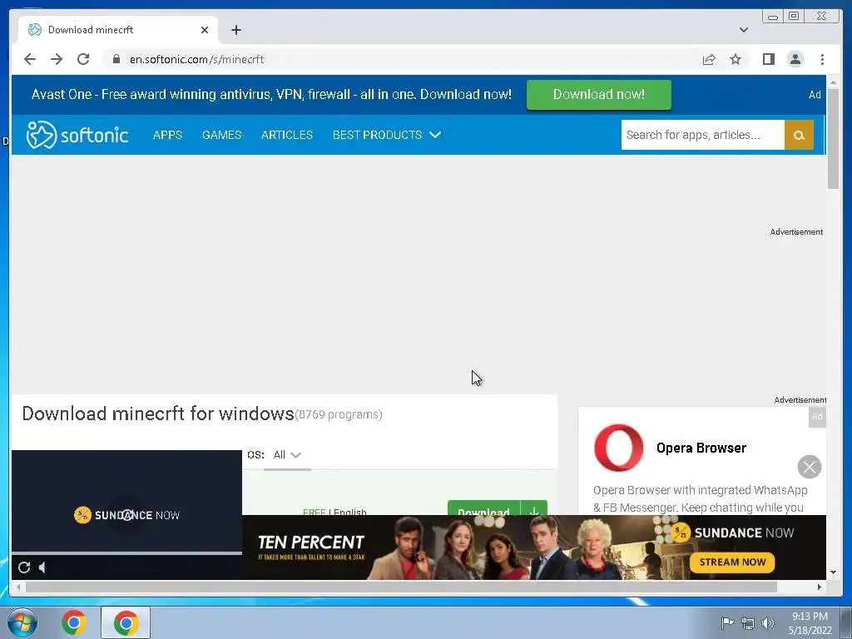Click the vertical page scrollbar thumb
Screen dimensions: 852x639
[833, 138]
